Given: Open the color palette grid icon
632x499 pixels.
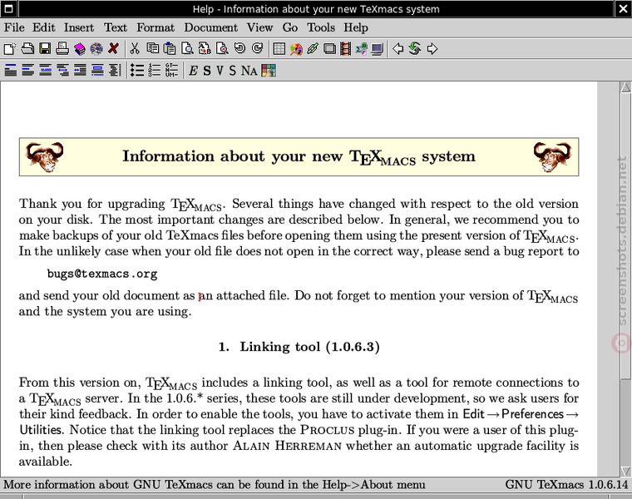Looking at the screenshot, I should (x=269, y=71).
